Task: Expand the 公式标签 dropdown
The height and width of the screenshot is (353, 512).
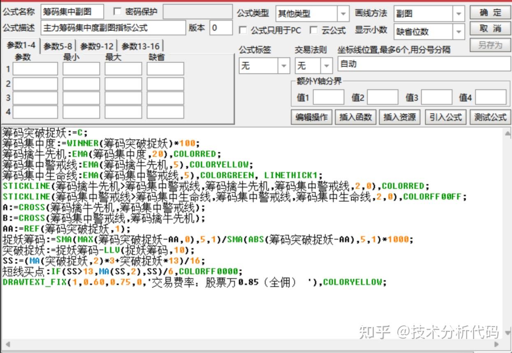Action: [284, 65]
